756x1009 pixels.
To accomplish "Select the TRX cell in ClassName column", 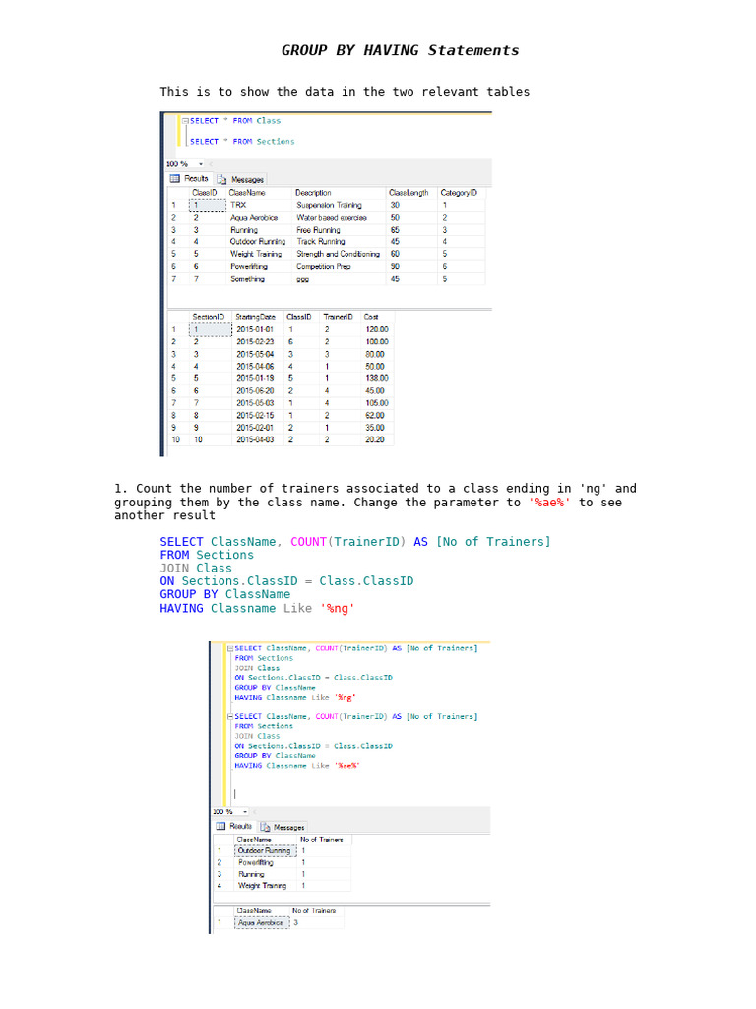I will click(x=238, y=205).
